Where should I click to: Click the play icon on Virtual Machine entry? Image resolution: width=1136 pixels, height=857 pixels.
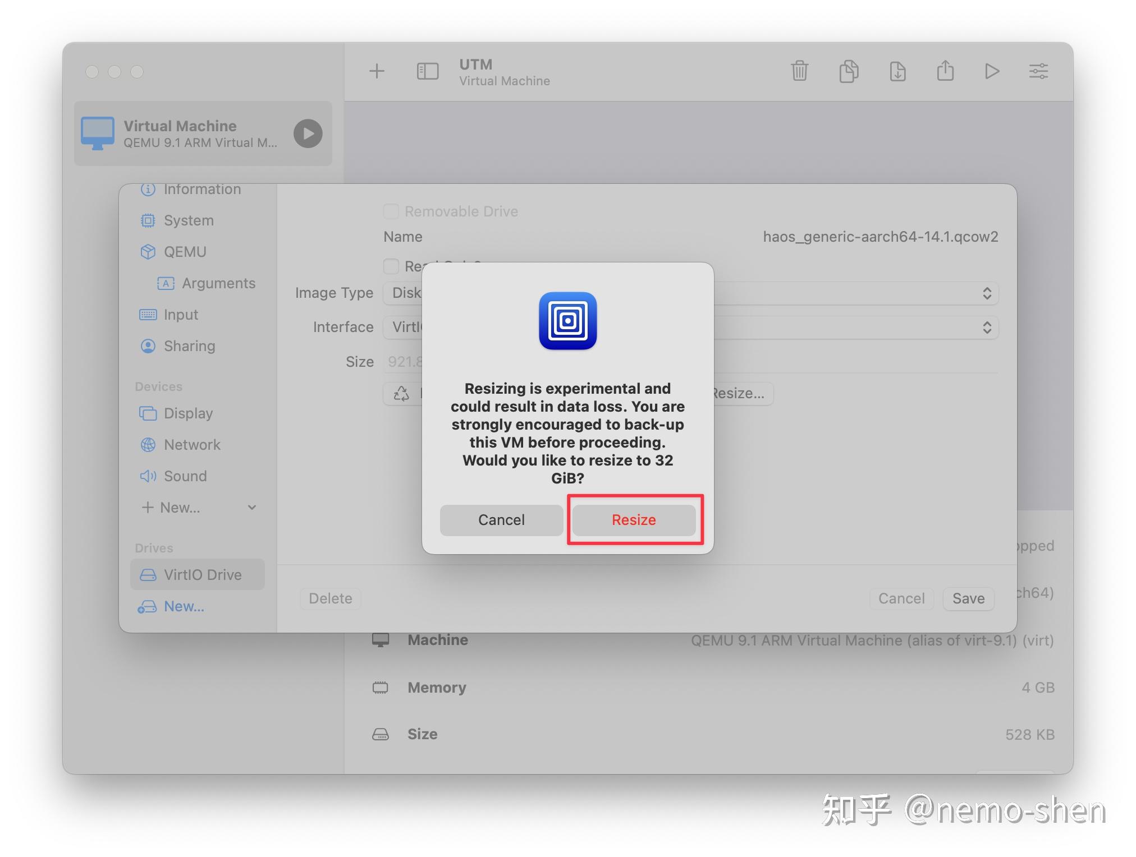click(x=308, y=134)
